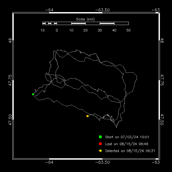Click the green start point marker on the track
Viewport: 172px width, 172px height.
[33, 94]
